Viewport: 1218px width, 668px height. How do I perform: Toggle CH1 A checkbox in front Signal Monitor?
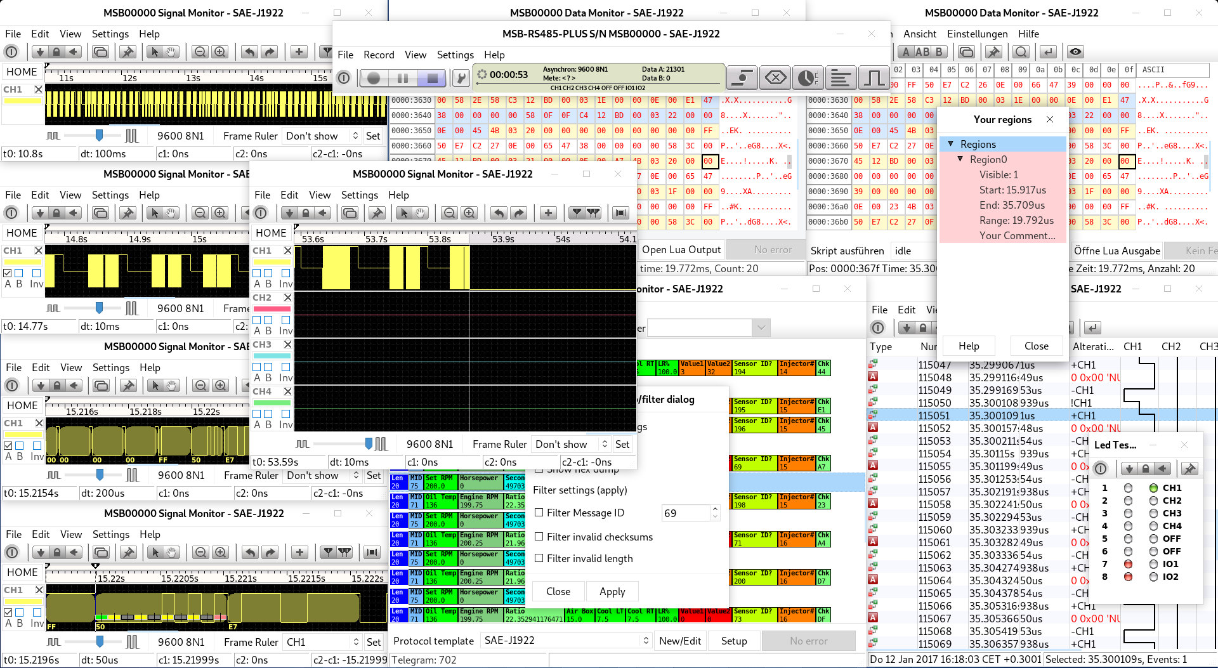pyautogui.click(x=257, y=273)
